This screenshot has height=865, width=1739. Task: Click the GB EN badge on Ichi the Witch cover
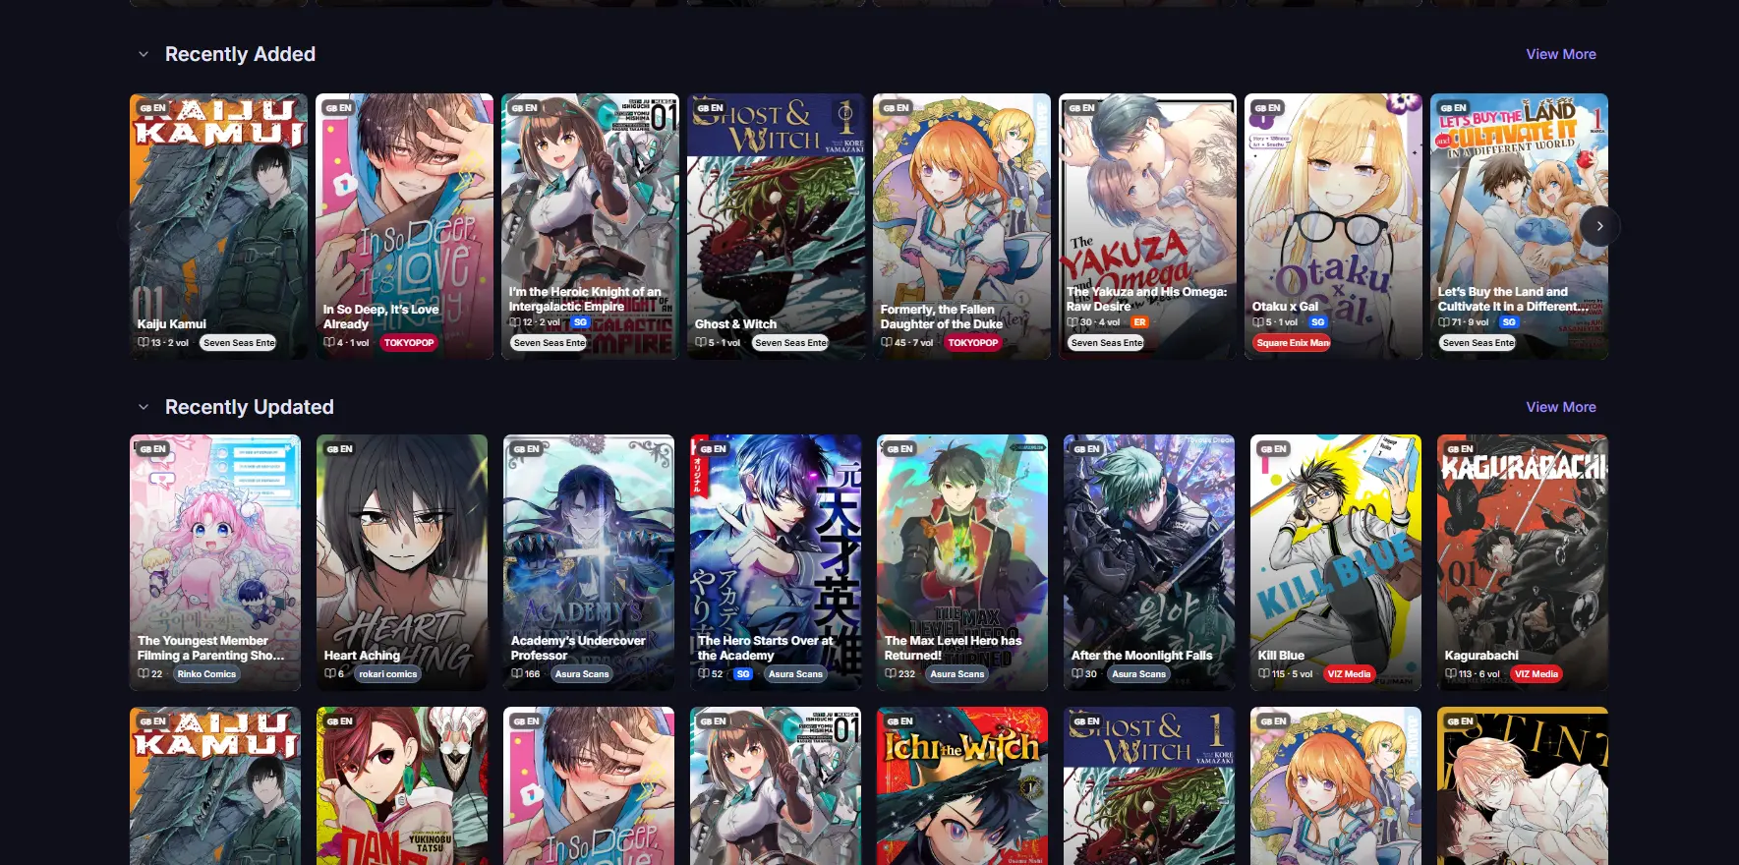click(899, 721)
